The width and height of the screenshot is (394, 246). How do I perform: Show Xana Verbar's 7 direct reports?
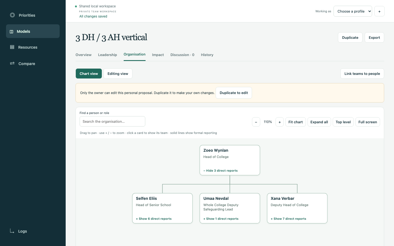[x=288, y=219]
